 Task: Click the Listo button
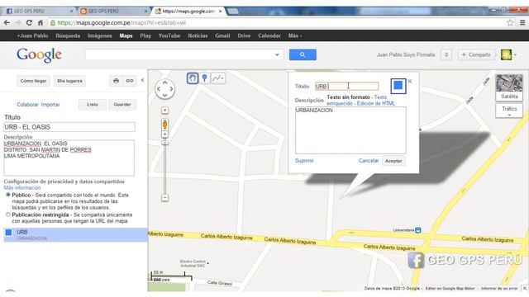93,105
